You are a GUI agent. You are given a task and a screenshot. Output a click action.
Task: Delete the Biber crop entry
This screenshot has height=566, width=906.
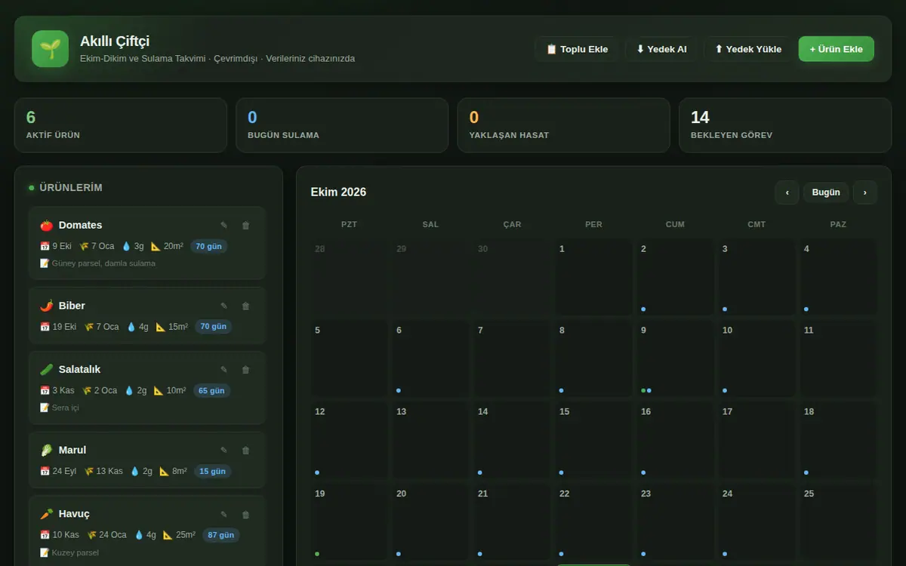[245, 306]
